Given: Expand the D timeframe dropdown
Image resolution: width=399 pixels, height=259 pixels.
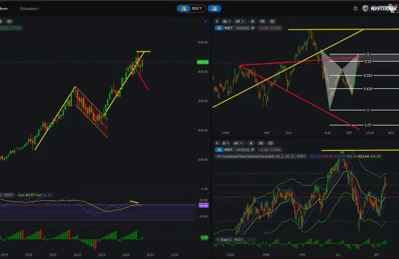Looking at the screenshot, I should pyautogui.click(x=226, y=143).
